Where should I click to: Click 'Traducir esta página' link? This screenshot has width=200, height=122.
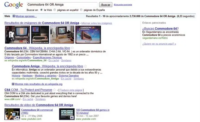pyautogui.click(x=71, y=90)
